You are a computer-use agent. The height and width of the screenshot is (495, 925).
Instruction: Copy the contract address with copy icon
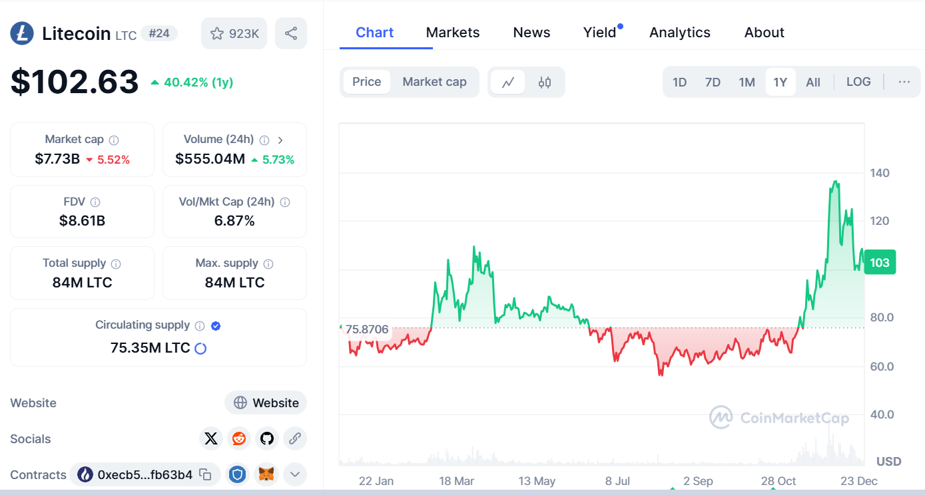[x=206, y=474]
